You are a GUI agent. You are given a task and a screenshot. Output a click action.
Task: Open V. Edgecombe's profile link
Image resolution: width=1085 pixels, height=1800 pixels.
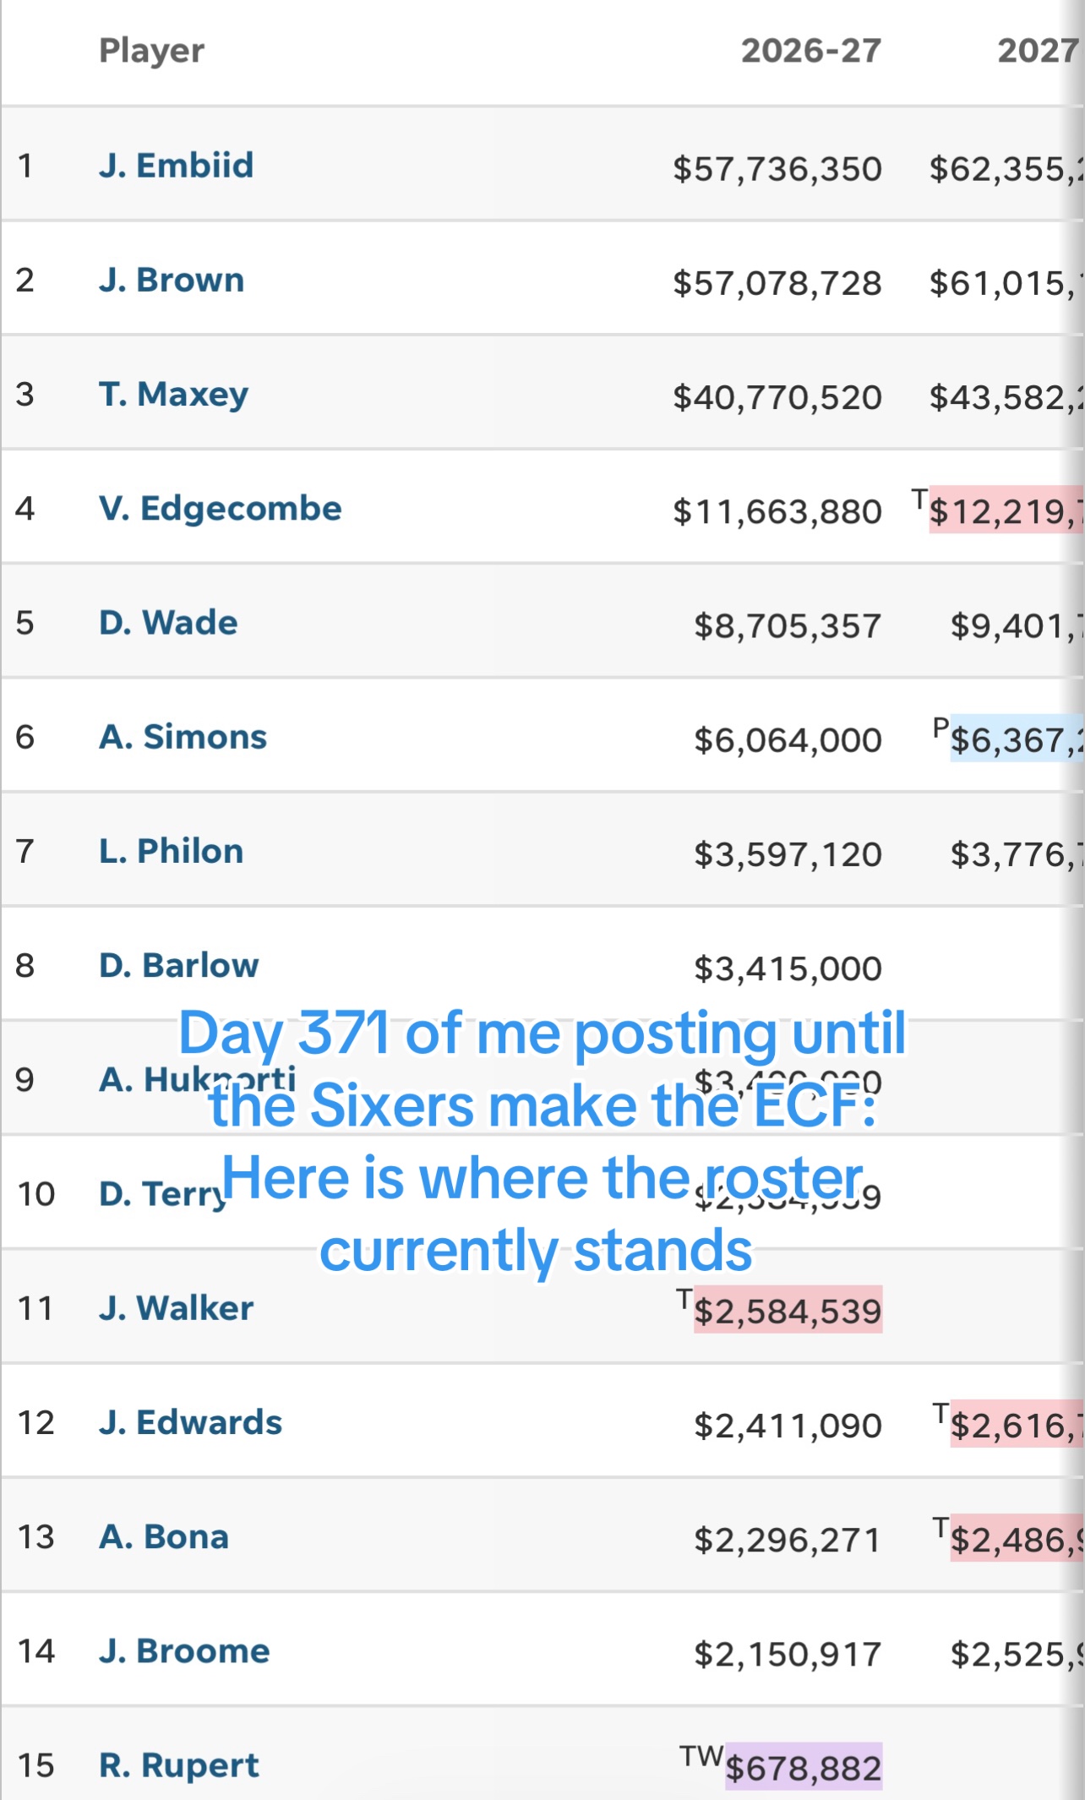[220, 508]
